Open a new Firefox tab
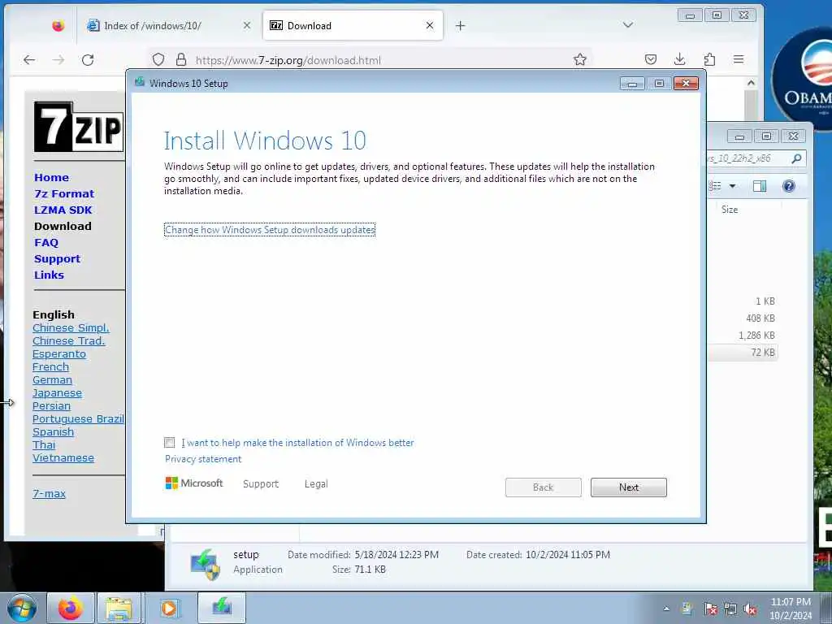832x624 pixels. 460,25
